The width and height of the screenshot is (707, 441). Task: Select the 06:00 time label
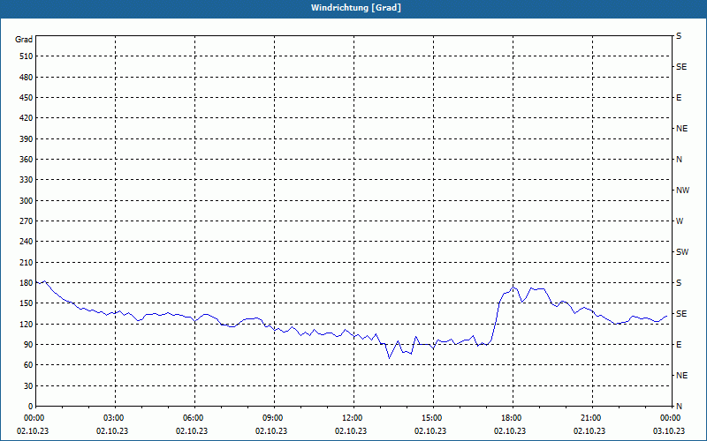(x=194, y=418)
